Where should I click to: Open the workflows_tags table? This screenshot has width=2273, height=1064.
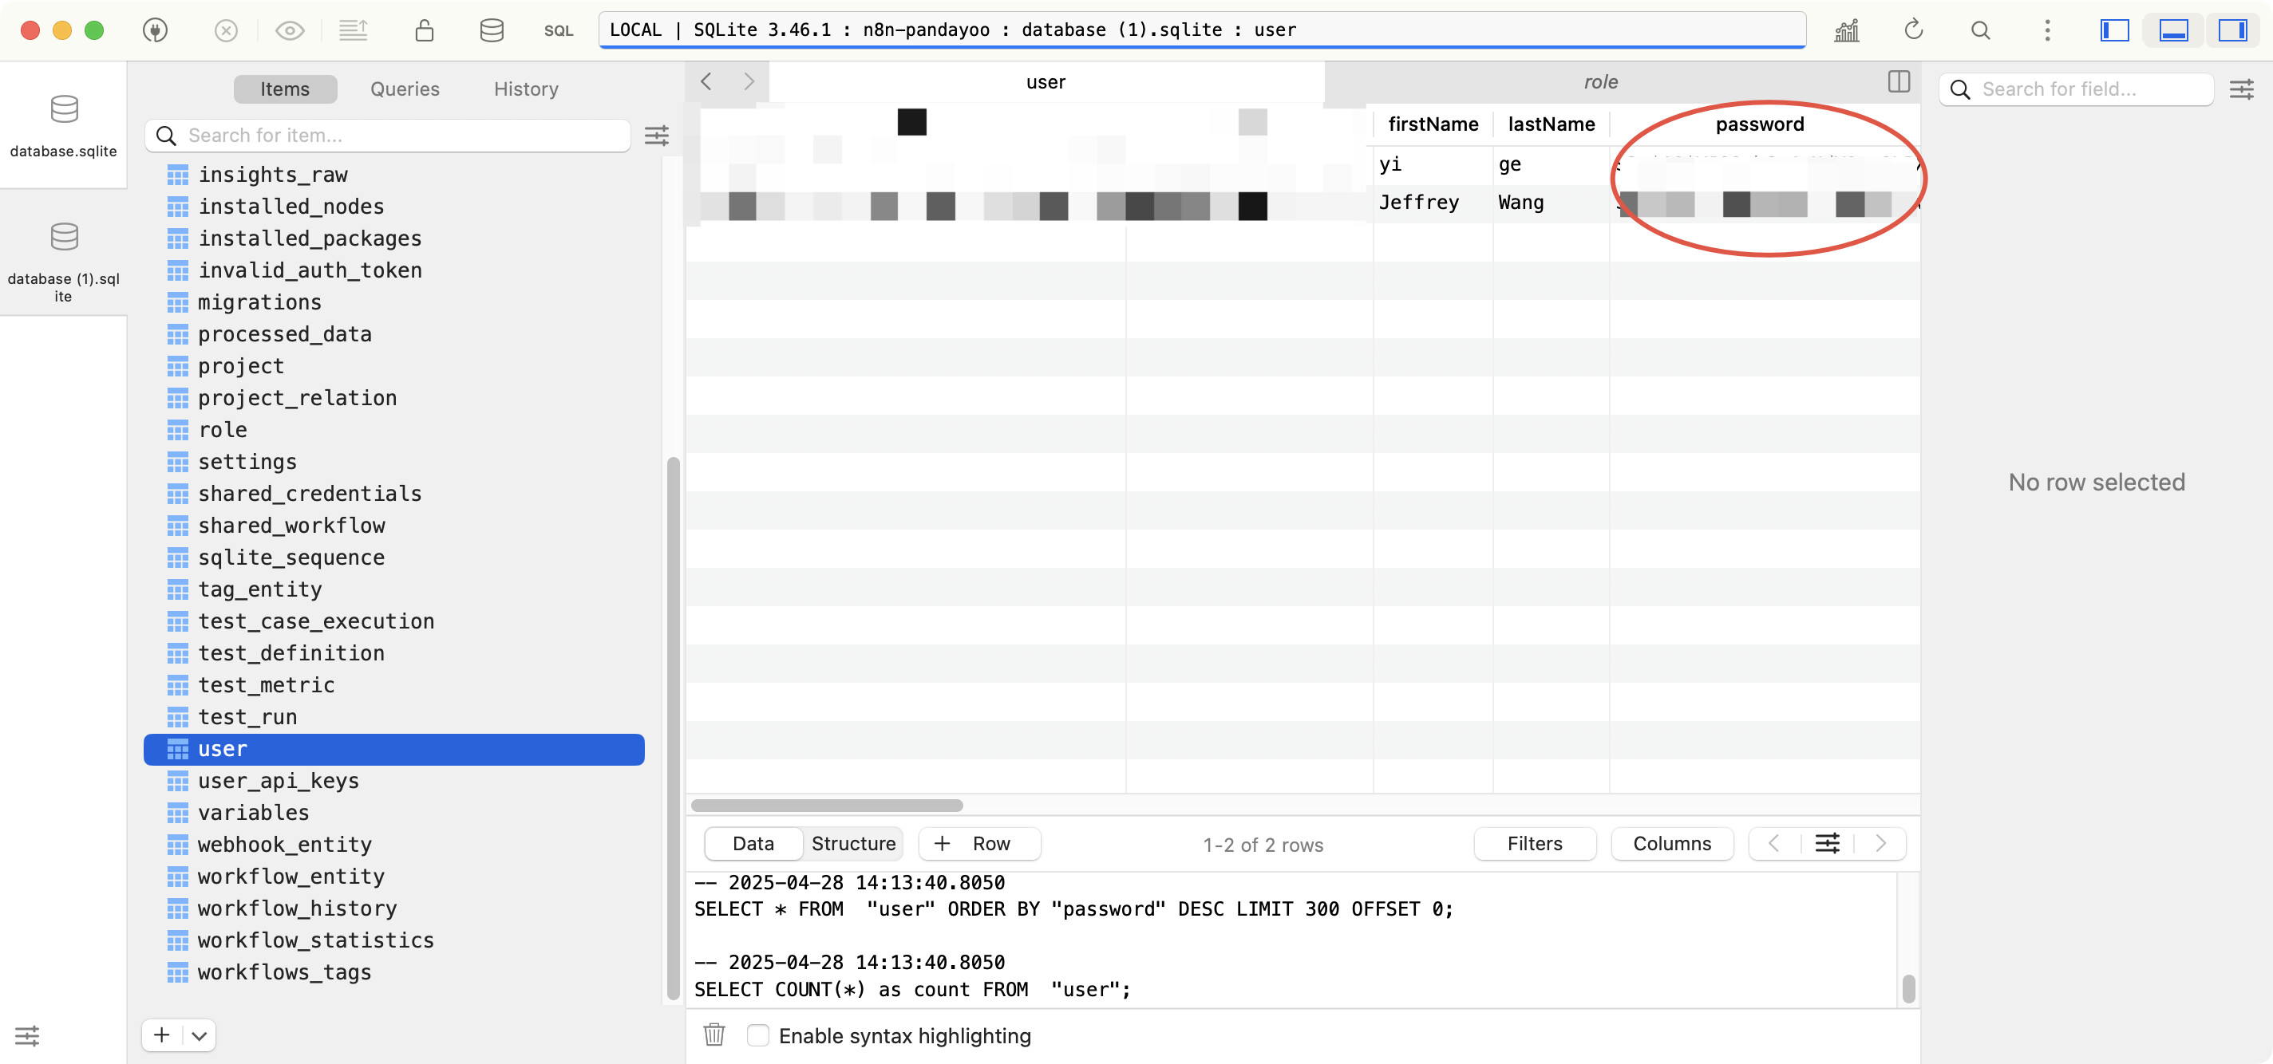393,971
